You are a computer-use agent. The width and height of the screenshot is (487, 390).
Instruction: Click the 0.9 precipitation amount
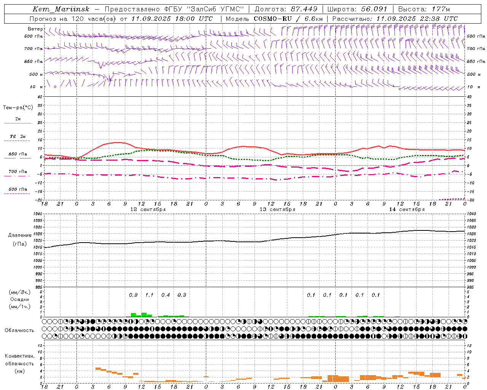(x=133, y=295)
